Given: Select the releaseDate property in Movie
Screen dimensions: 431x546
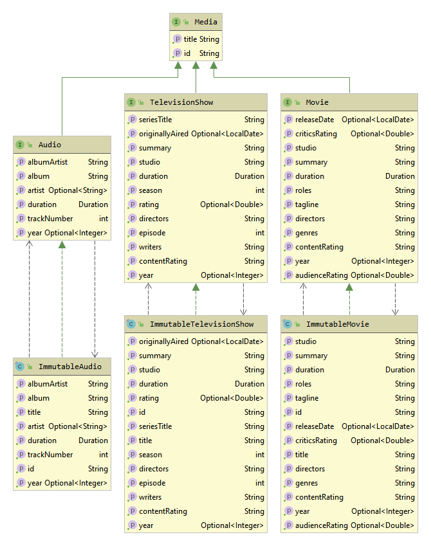Looking at the screenshot, I should 315,120.
